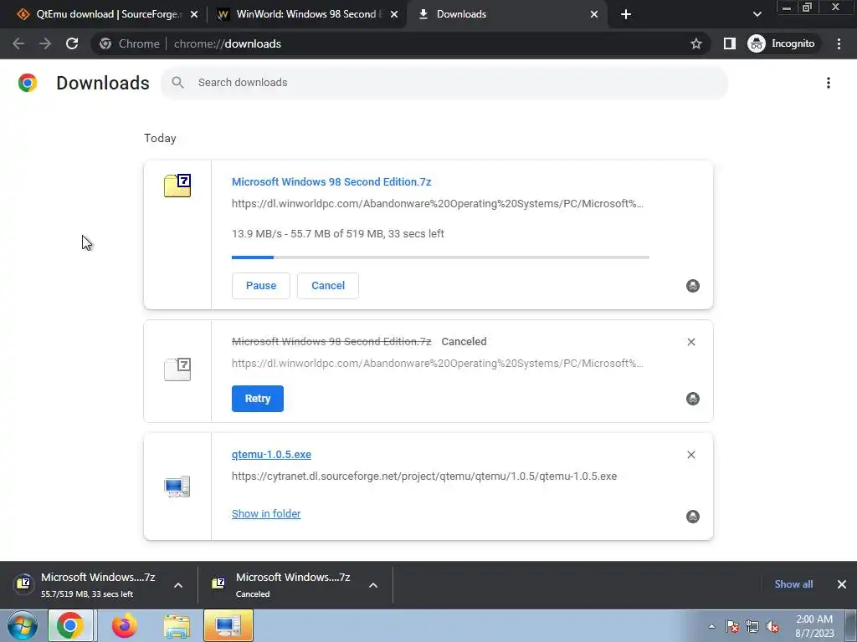Click the Incognito profile button
This screenshot has height=642, width=857.
pos(783,43)
